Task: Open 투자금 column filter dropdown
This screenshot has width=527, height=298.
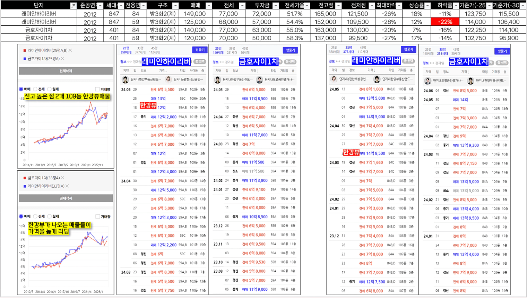Action: pyautogui.click(x=276, y=6)
